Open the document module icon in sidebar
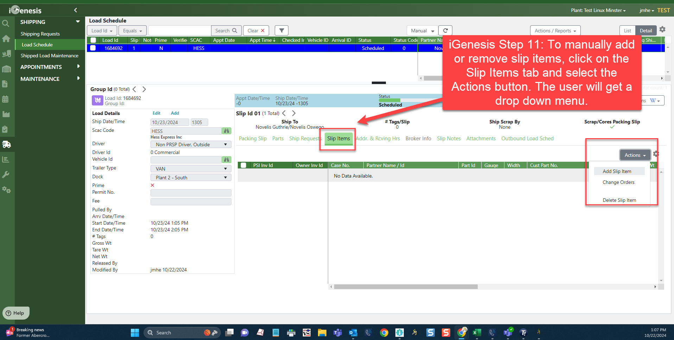The height and width of the screenshot is (340, 674). pos(5,84)
